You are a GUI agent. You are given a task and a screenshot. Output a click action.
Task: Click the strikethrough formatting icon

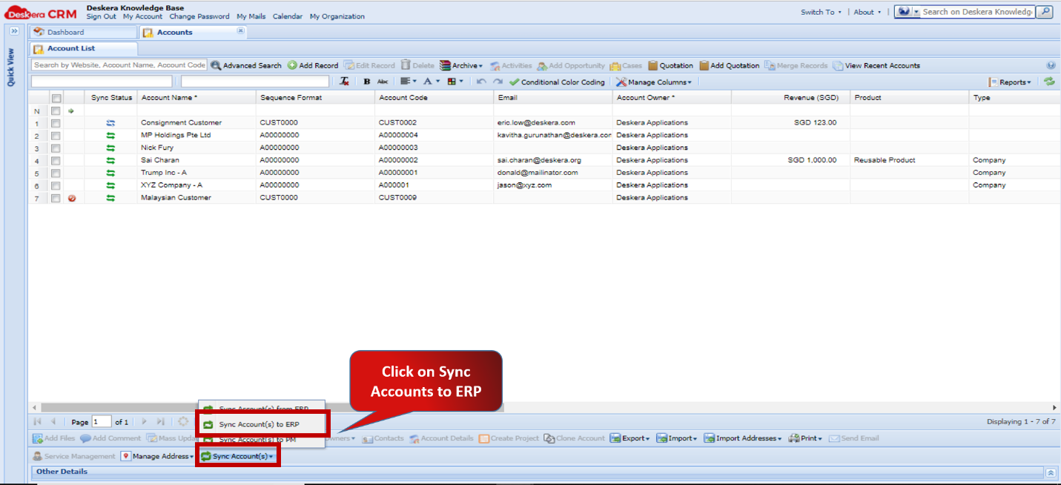click(382, 82)
